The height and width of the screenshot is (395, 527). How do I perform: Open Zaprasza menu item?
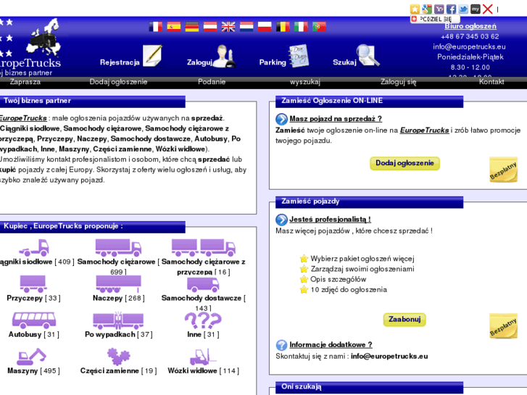click(x=25, y=82)
